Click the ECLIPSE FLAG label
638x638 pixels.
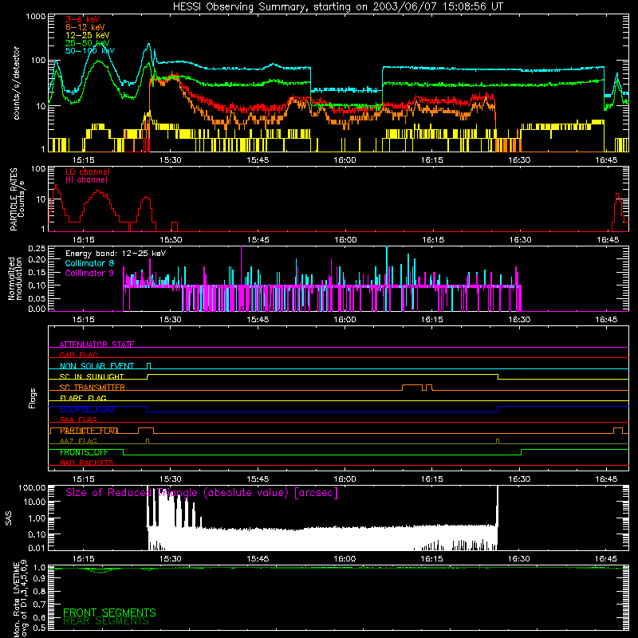pyautogui.click(x=87, y=409)
